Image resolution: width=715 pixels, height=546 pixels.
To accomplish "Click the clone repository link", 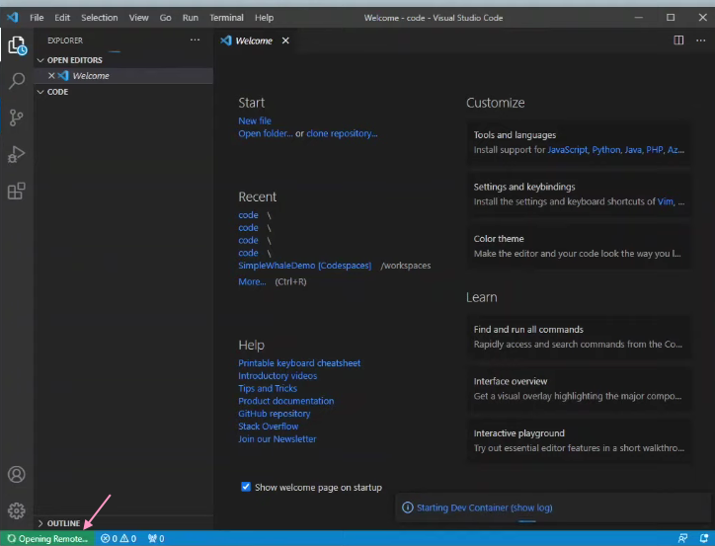I will pyautogui.click(x=342, y=133).
